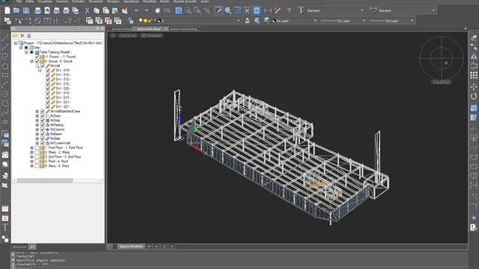The height and width of the screenshot is (269, 479).
Task: Click the IFC panel horizontal scrollbar
Action: [x=58, y=181]
